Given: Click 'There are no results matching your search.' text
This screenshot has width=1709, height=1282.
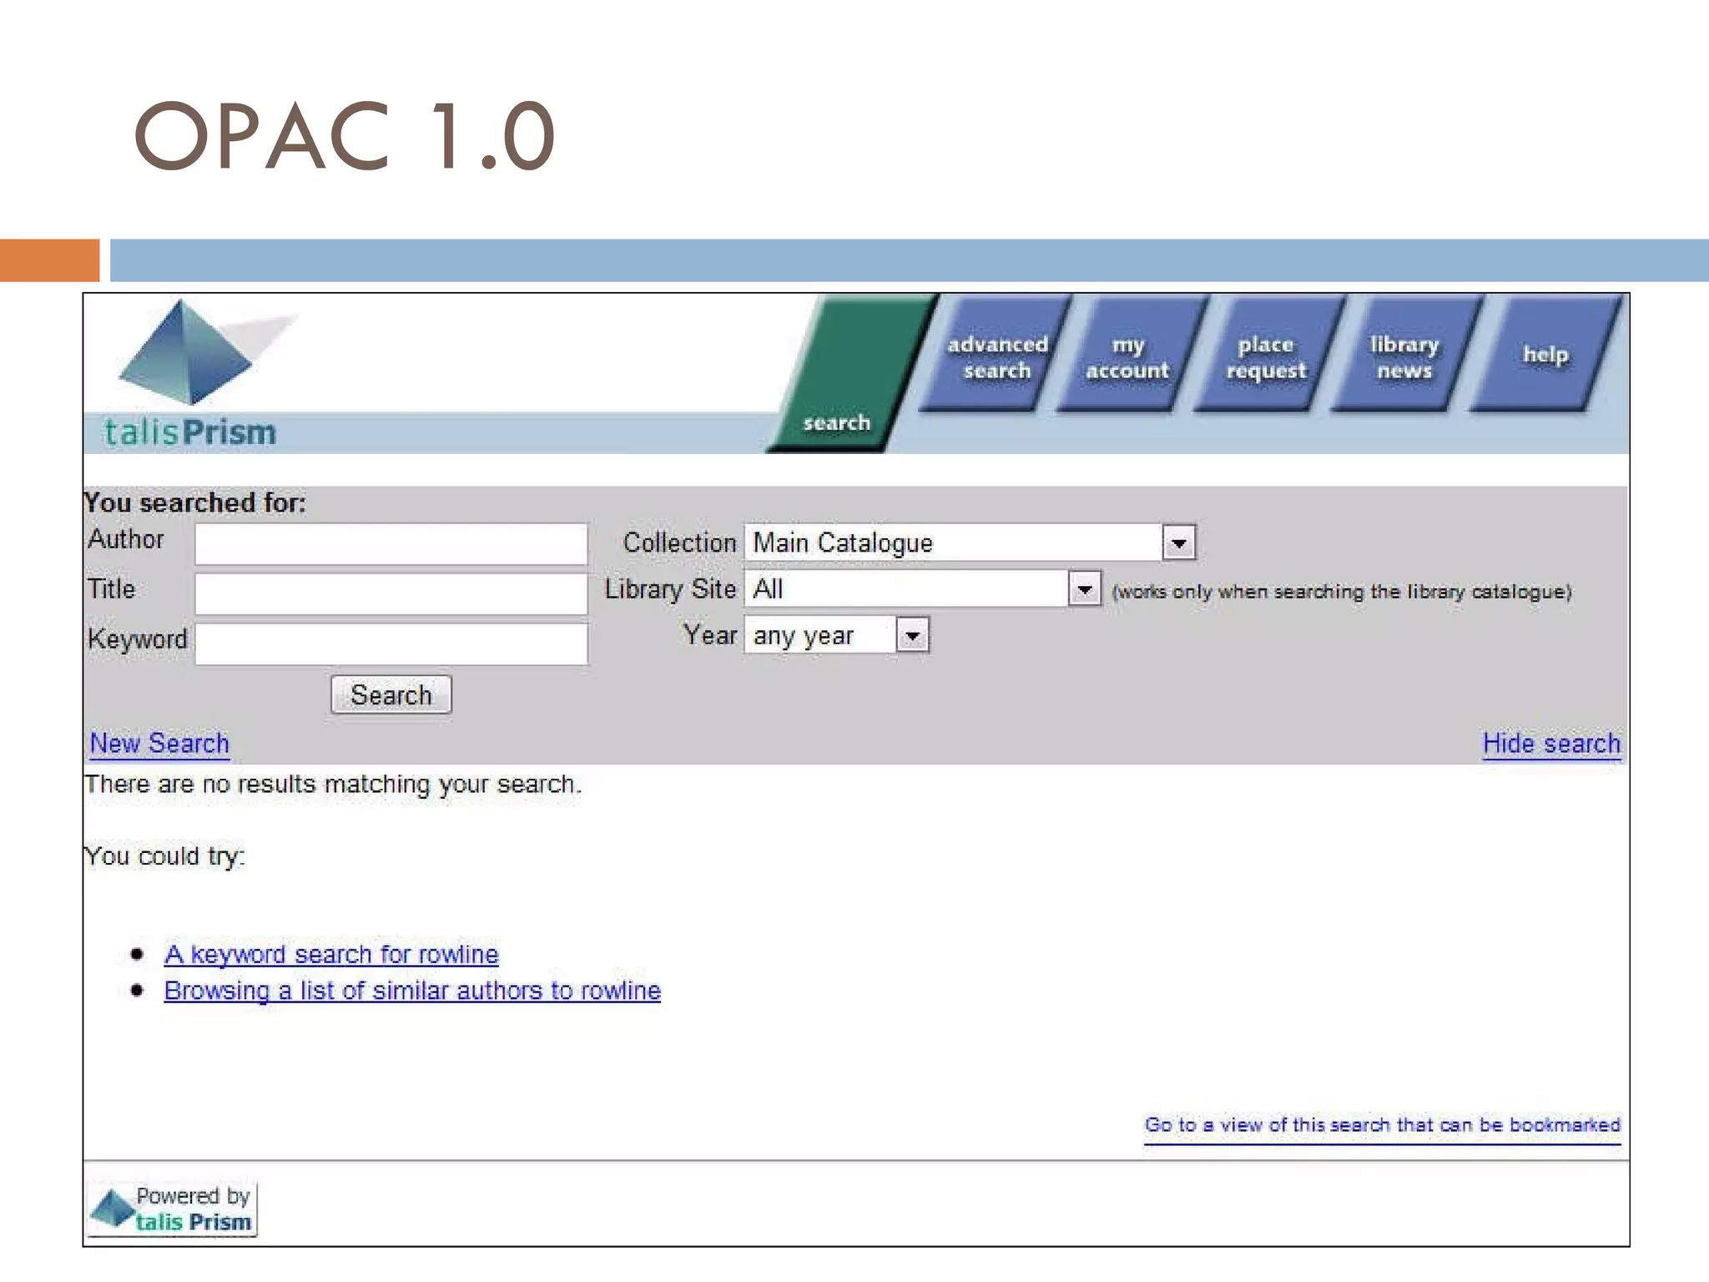Looking at the screenshot, I should [x=333, y=785].
